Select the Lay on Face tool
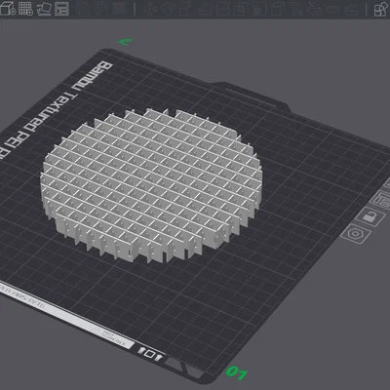 click(x=204, y=9)
